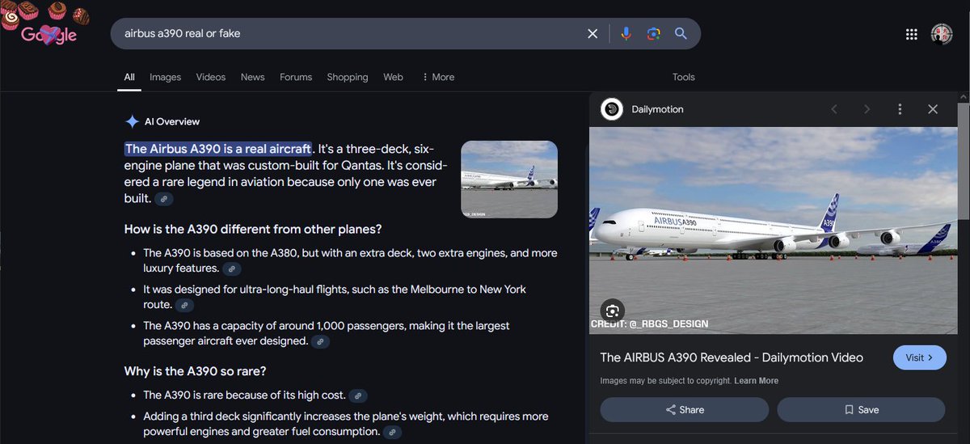Viewport: 970px width, 444px height.
Task: Click 'How is the A390 different' heading
Action: tap(253, 229)
